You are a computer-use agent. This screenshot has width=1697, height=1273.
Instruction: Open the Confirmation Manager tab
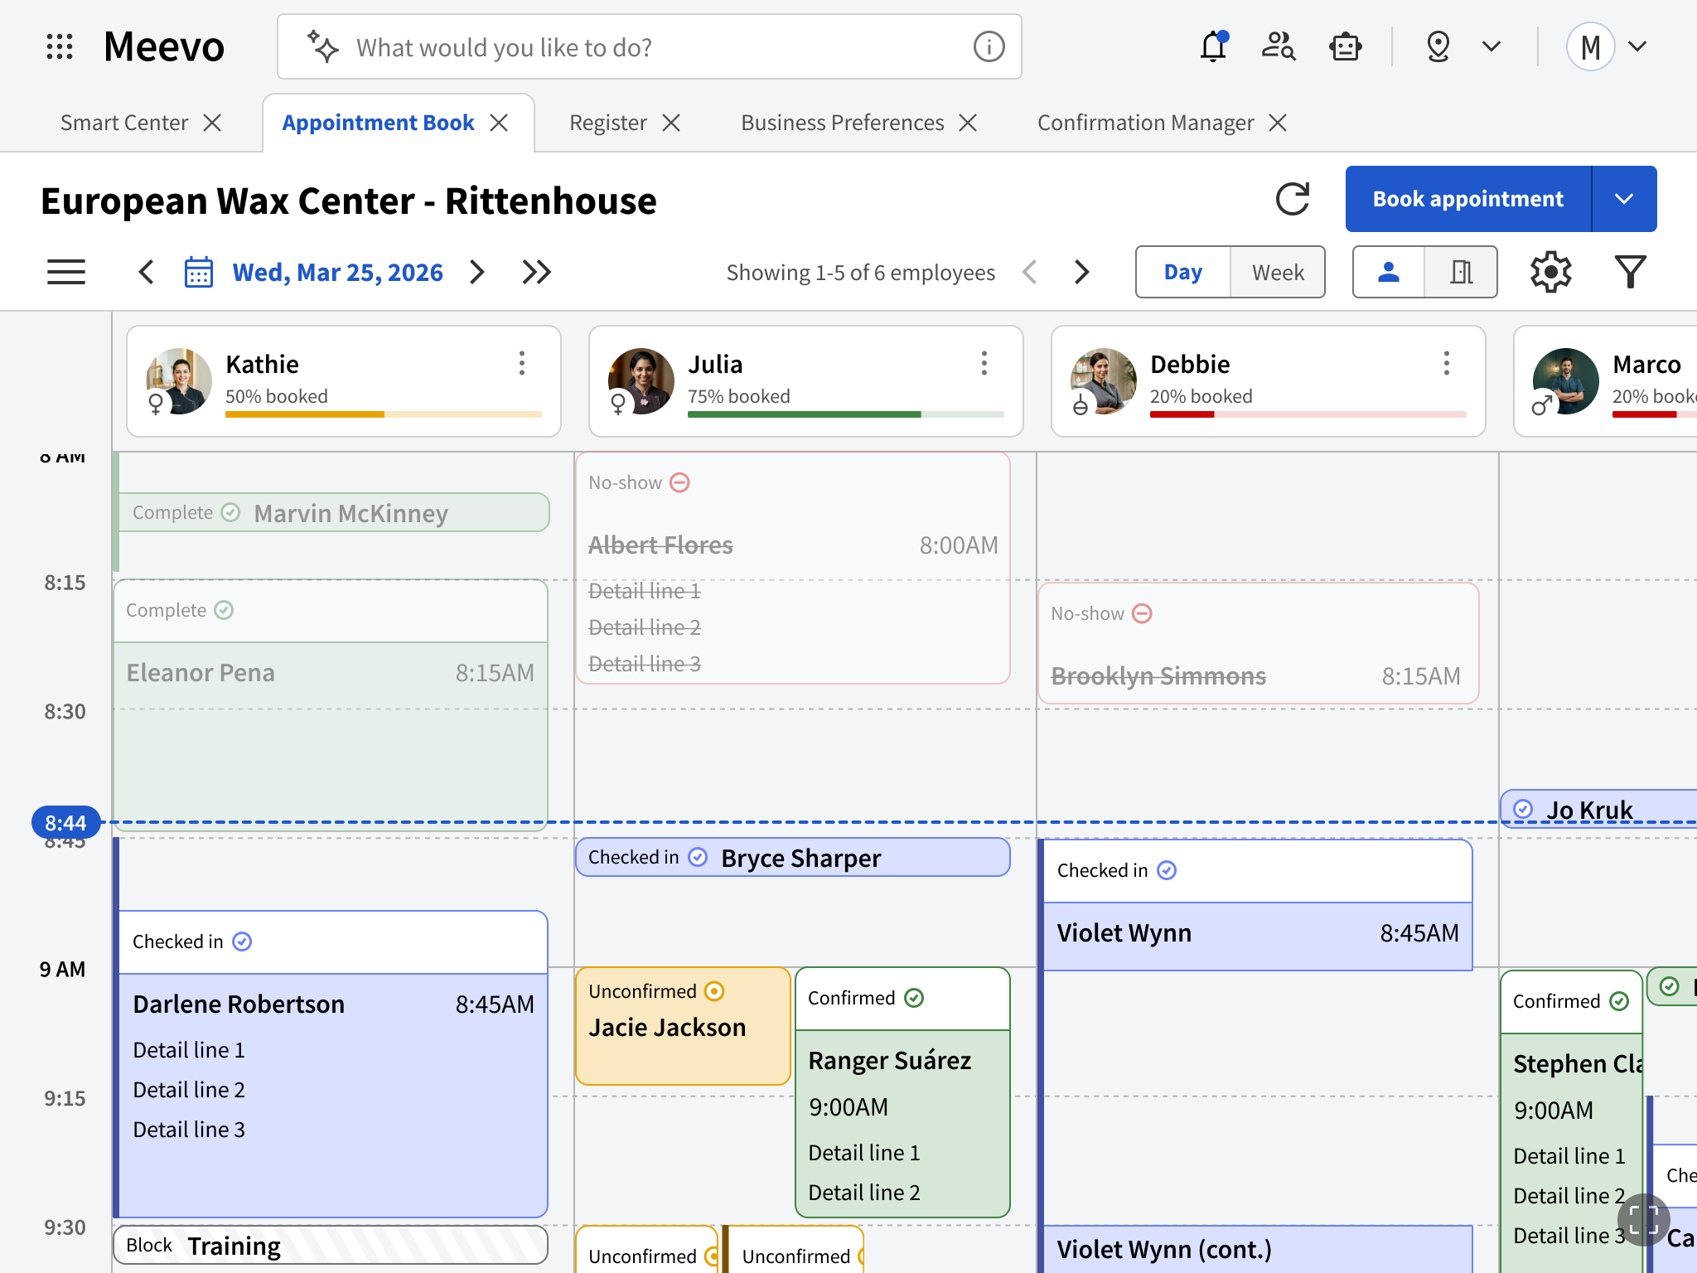pos(1146,123)
